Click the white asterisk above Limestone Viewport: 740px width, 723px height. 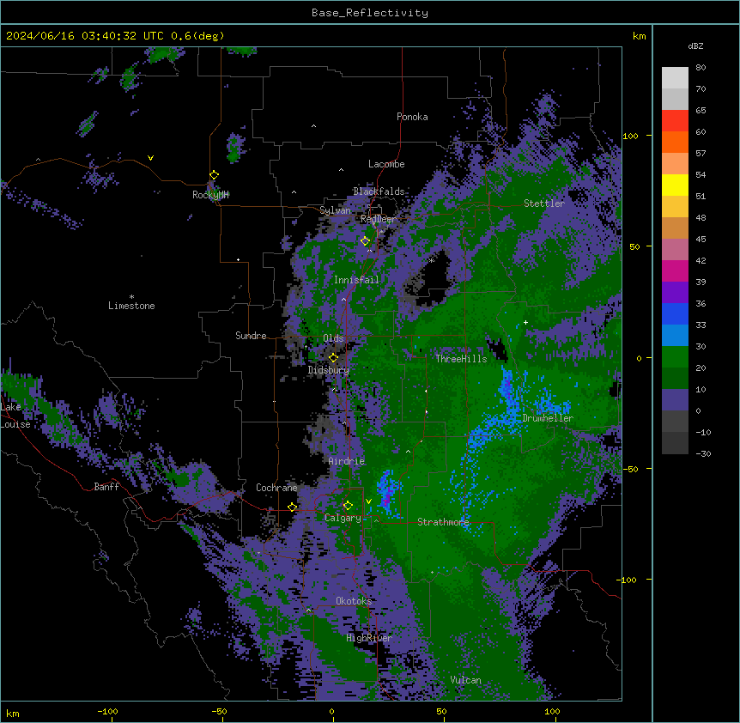[x=131, y=297]
